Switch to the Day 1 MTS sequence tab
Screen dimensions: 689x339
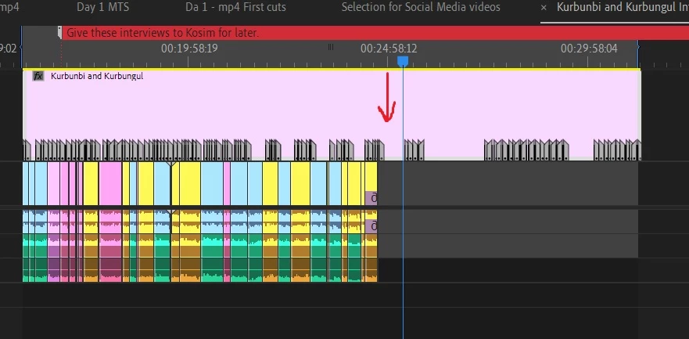pyautogui.click(x=102, y=7)
